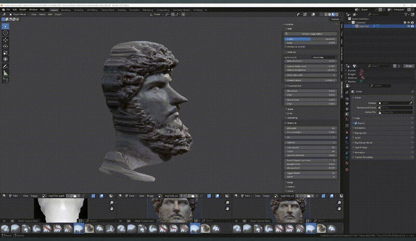Click the blue quality slider in the sidebar
416x241 pixels.
[311, 39]
